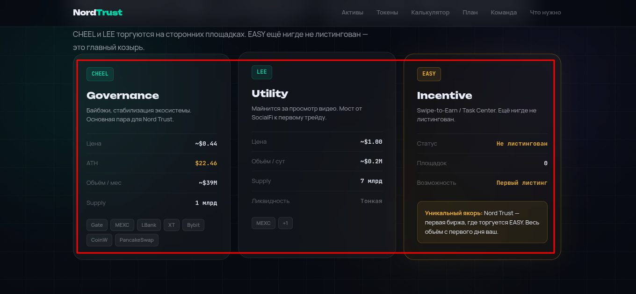
Task: Select the CoinW exchange chip
Action: 99,240
